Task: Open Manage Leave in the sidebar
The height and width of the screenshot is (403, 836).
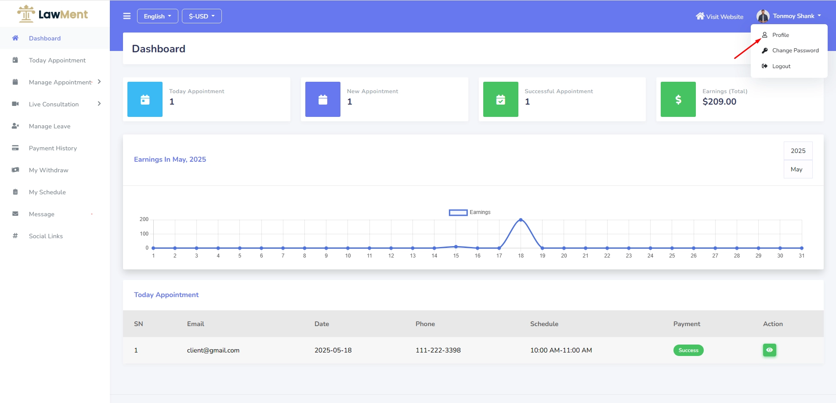Action: 55,126
